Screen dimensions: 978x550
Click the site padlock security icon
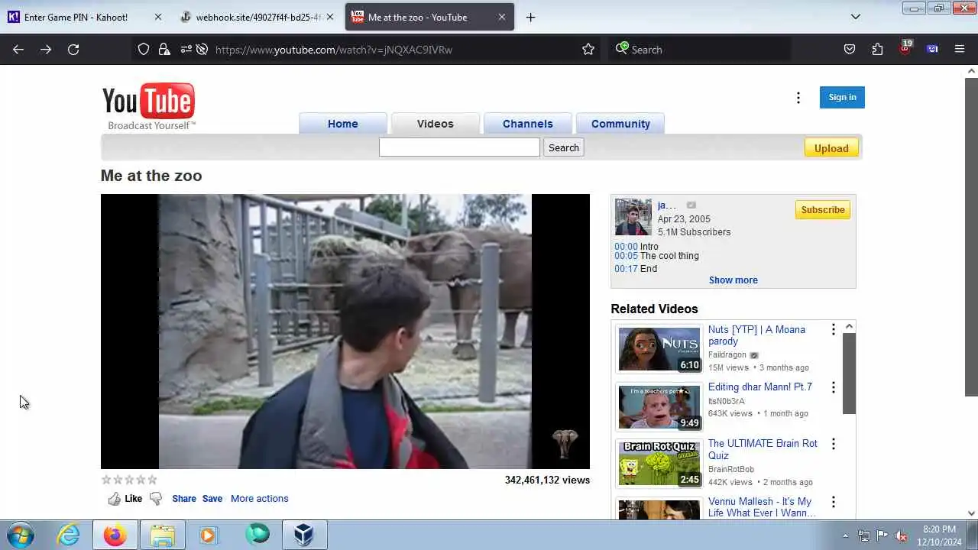click(164, 50)
